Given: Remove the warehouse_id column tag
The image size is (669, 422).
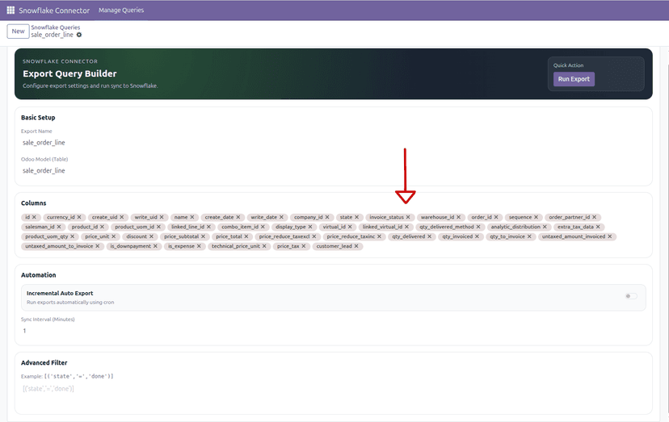Looking at the screenshot, I should coord(459,217).
